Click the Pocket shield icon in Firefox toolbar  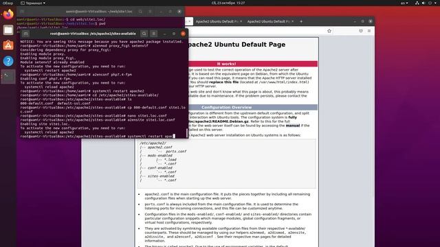[361, 31]
